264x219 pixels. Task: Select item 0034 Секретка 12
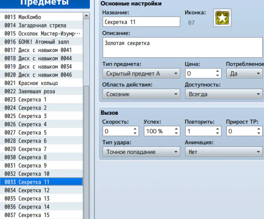pos(41,190)
